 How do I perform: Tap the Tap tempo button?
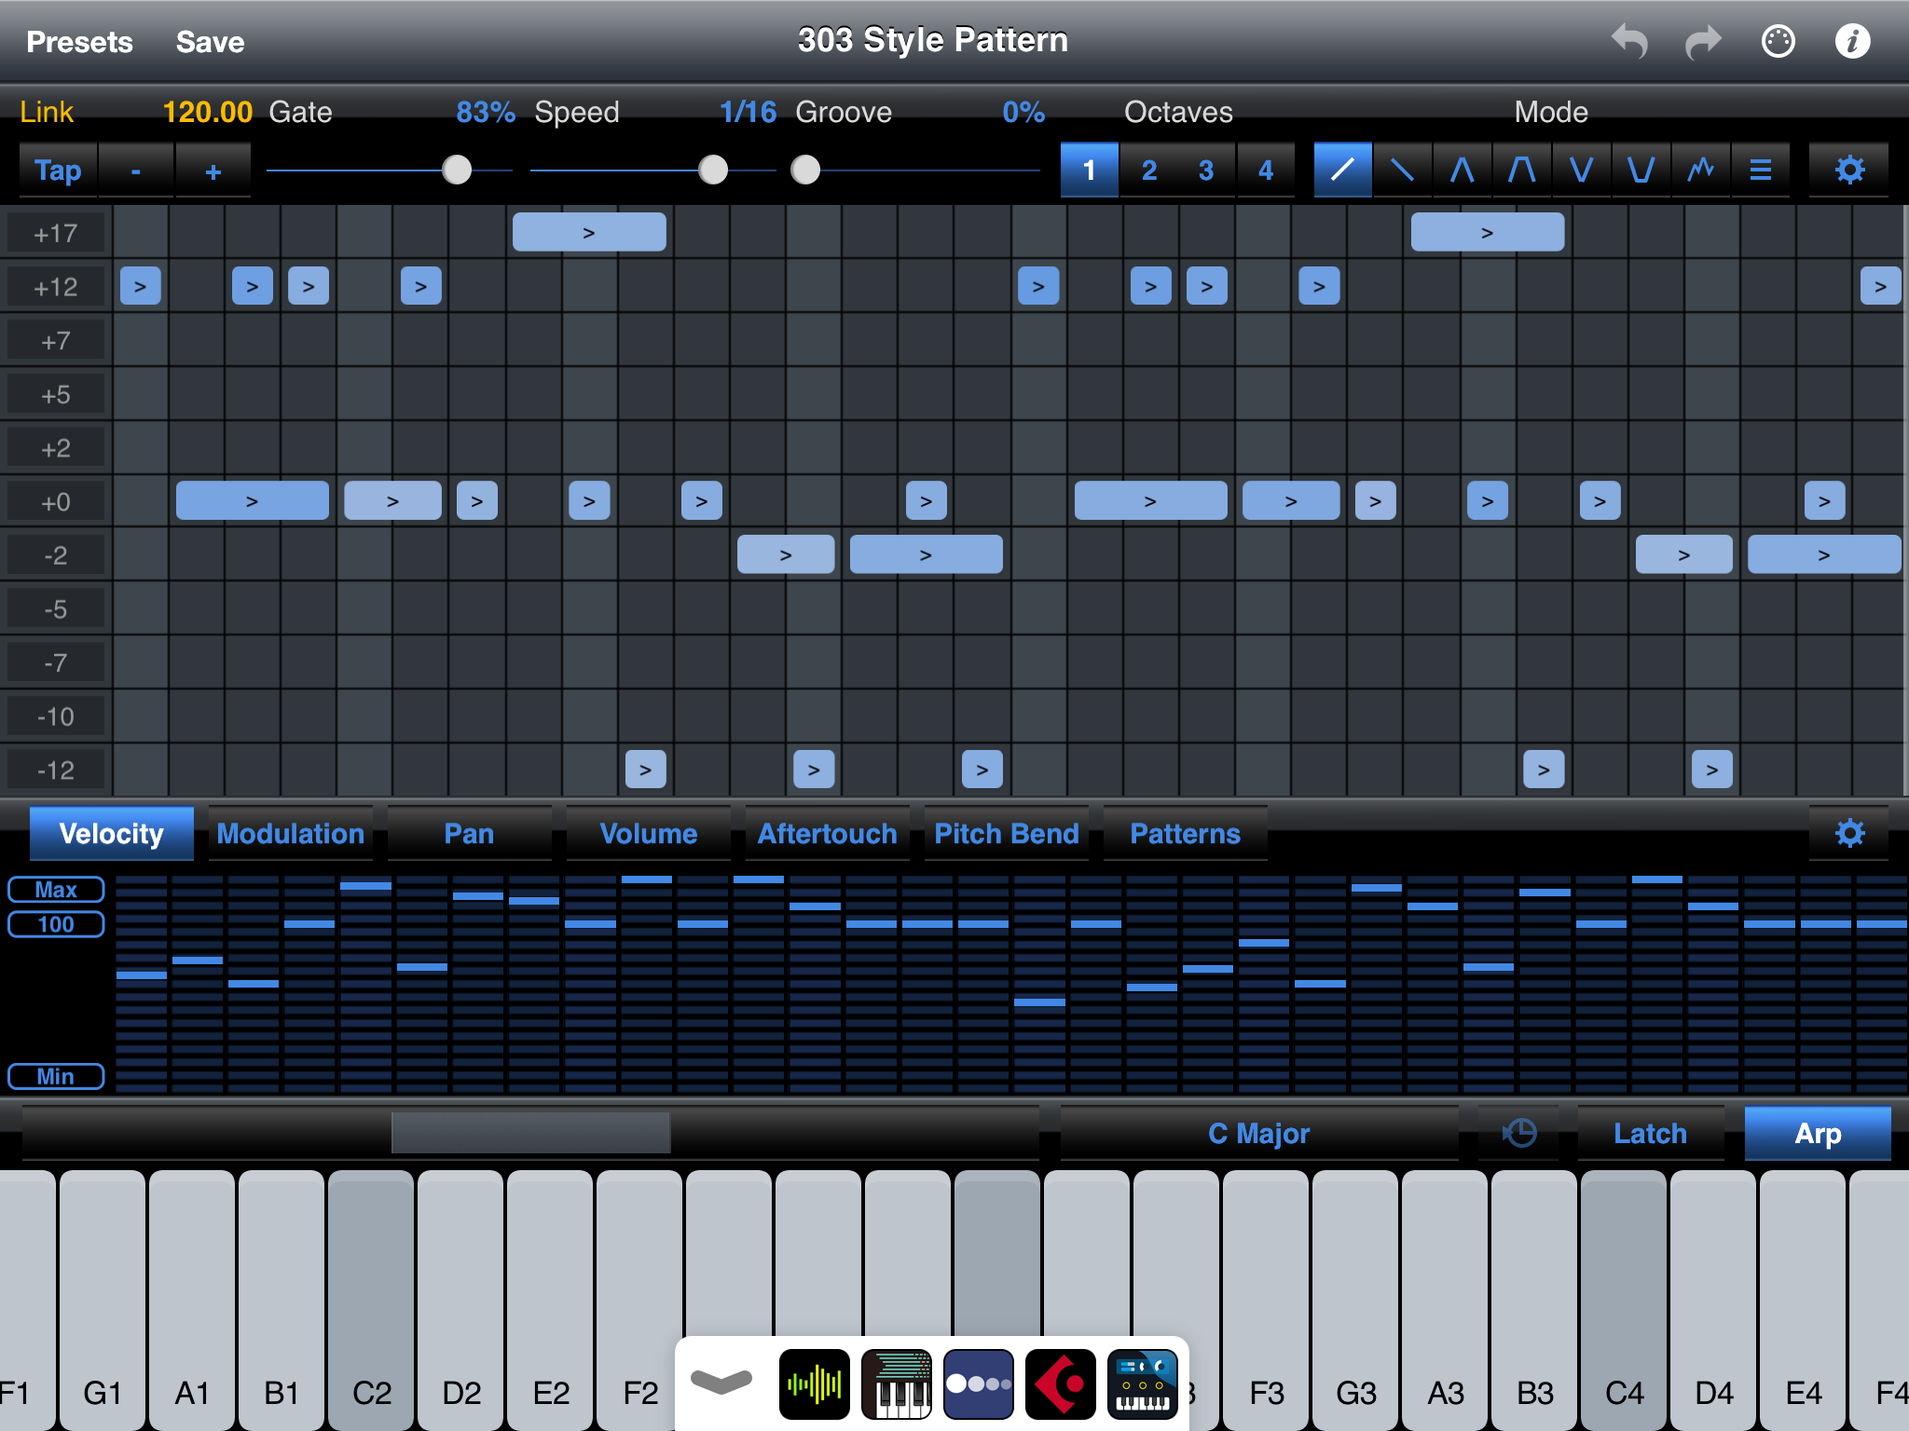58,170
